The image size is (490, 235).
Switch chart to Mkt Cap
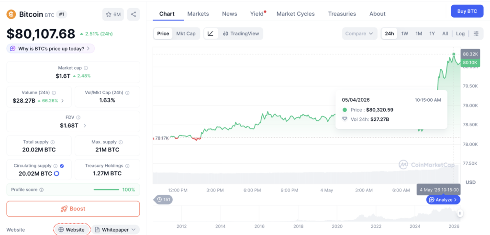click(x=186, y=34)
